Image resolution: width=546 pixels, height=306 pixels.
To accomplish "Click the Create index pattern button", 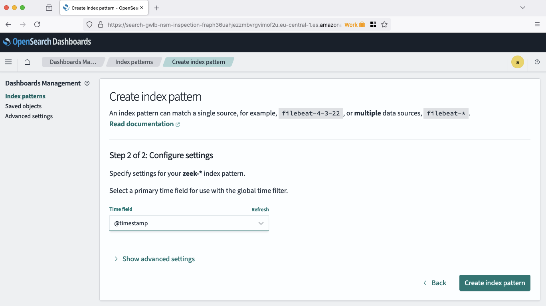I will click(x=495, y=282).
